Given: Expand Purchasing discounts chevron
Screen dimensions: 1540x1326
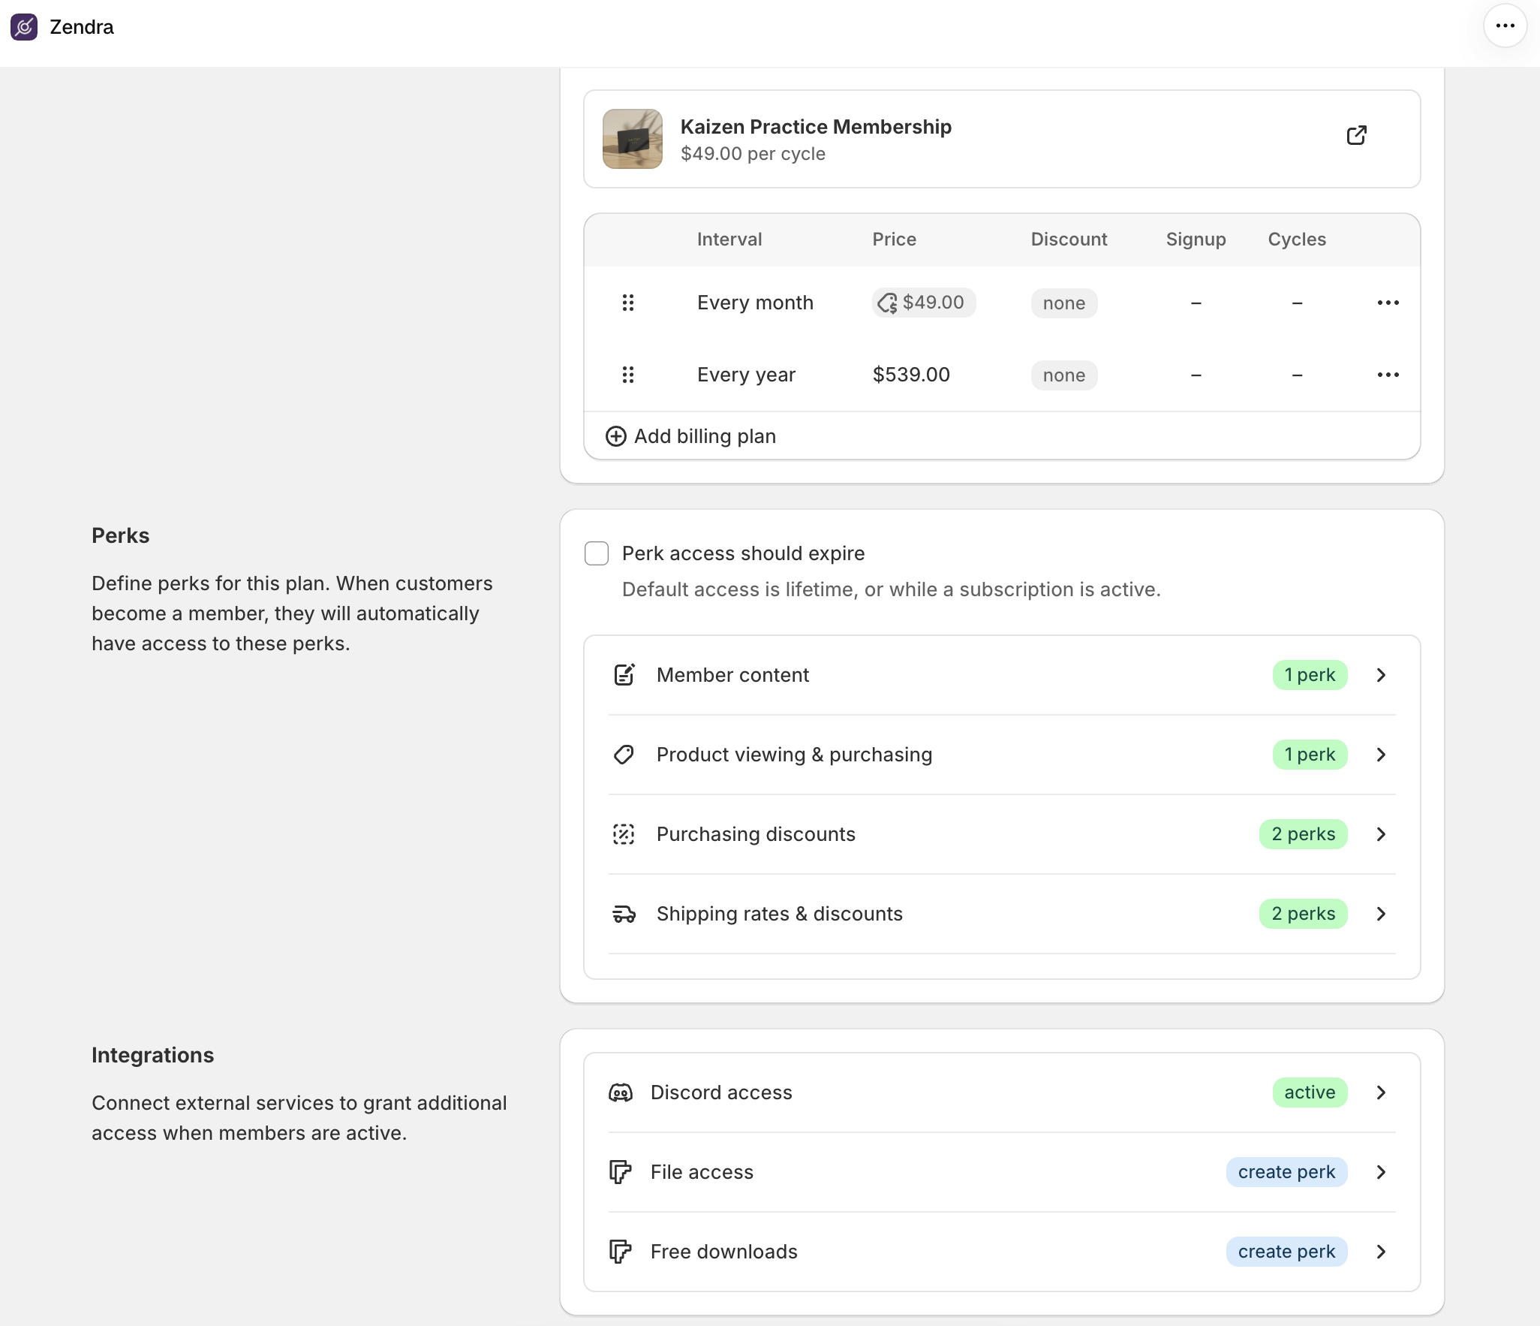Looking at the screenshot, I should tap(1381, 834).
